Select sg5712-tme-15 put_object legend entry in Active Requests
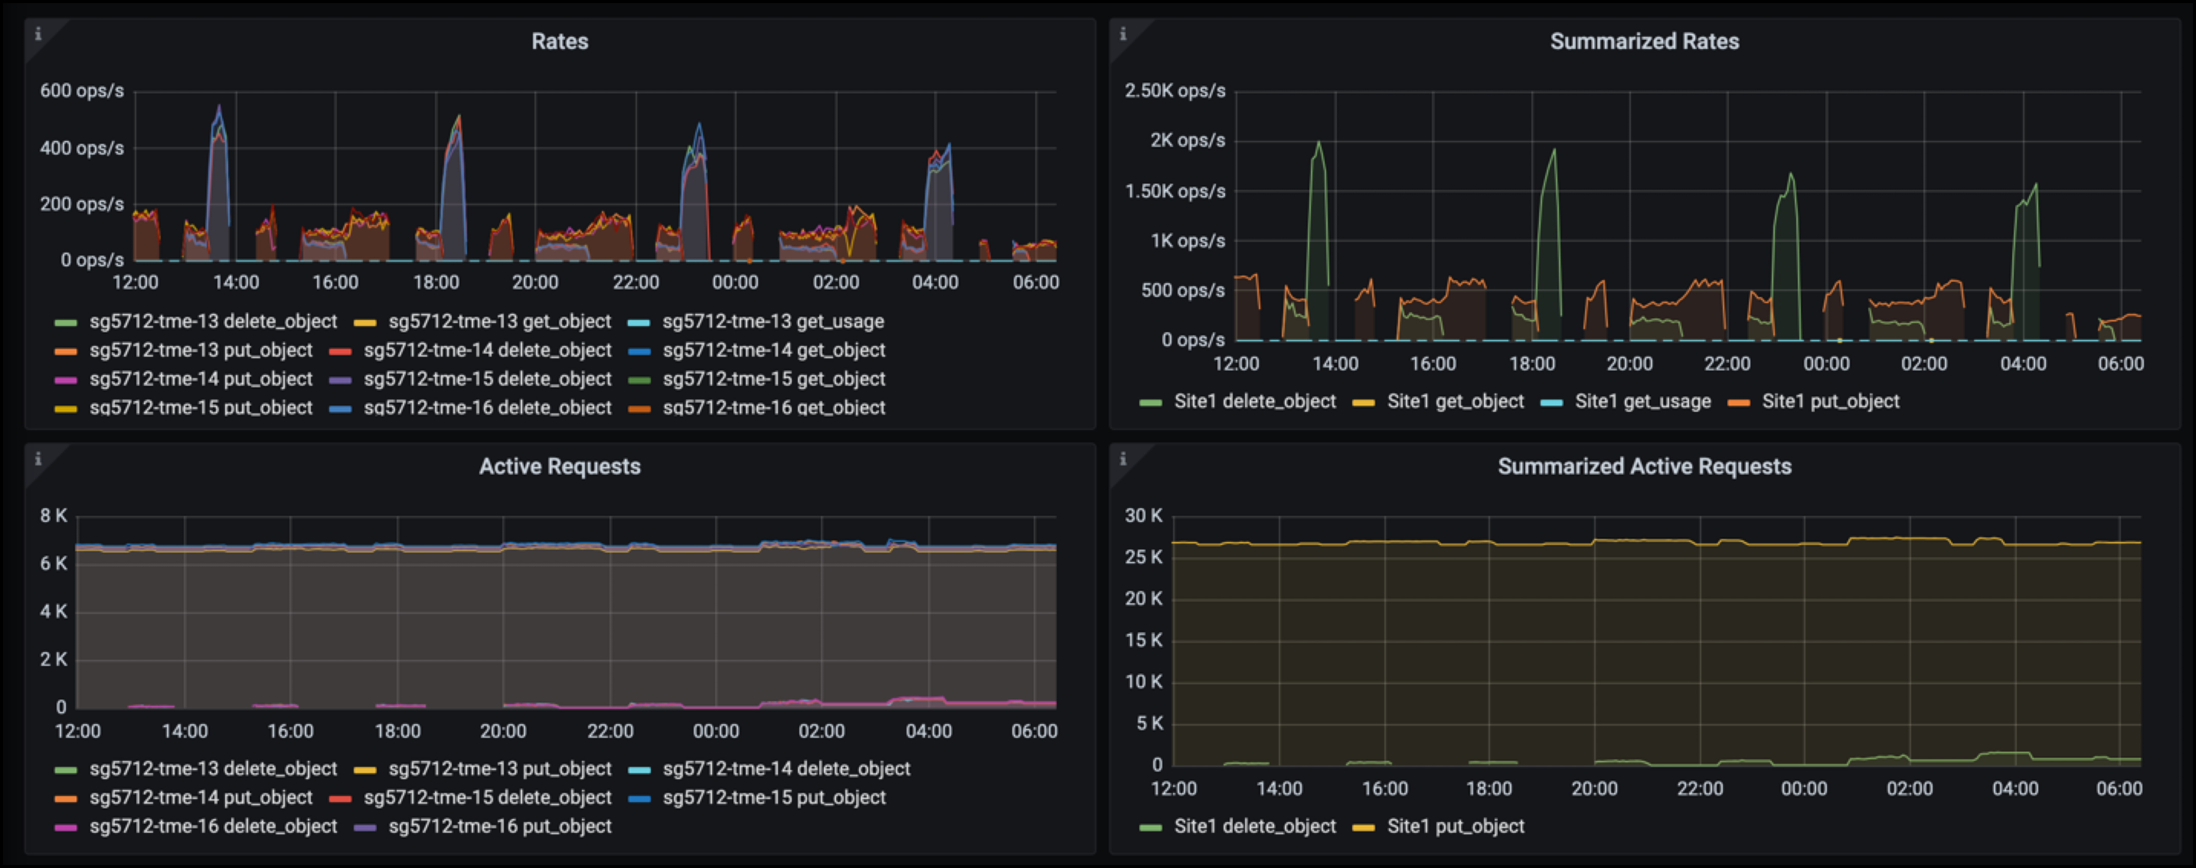This screenshot has height=868, width=2196. pyautogui.click(x=773, y=797)
